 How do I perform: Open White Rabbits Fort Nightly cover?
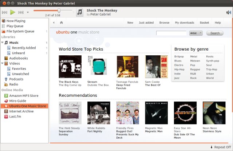[x=99, y=113]
